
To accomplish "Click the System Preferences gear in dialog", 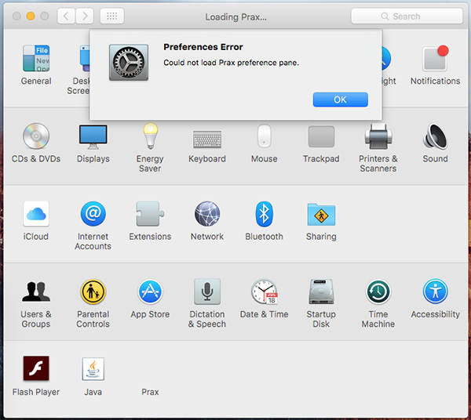I will tap(129, 63).
